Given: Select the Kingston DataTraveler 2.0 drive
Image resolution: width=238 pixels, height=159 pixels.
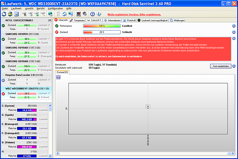Looking at the screenshot, I should click(x=26, y=79).
